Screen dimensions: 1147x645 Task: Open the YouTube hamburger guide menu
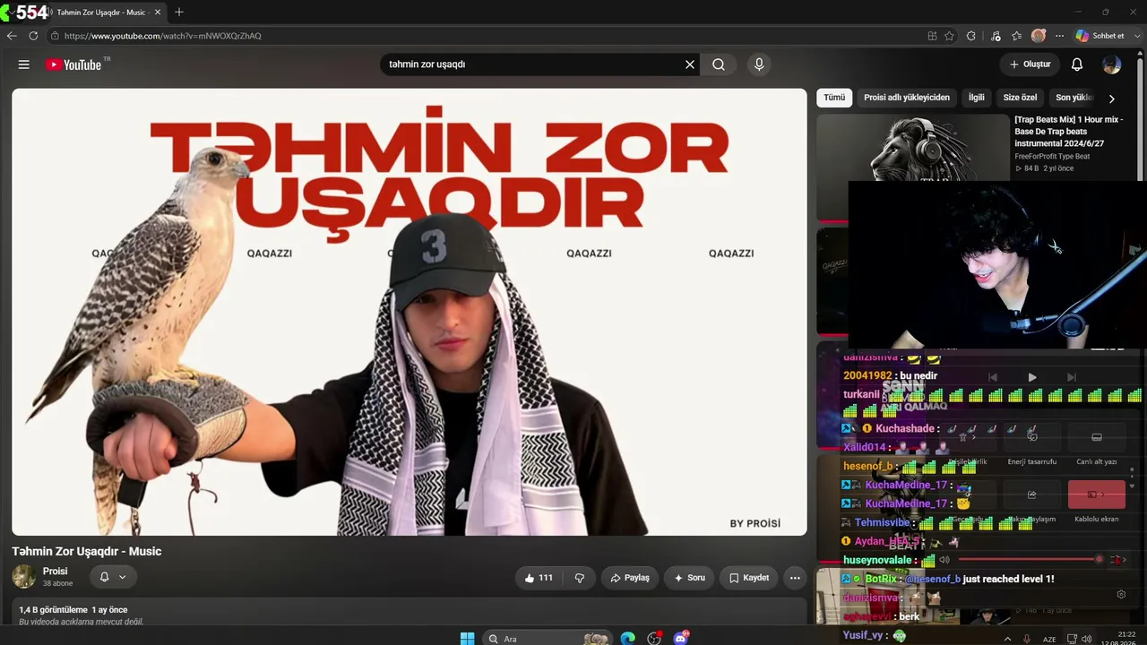click(24, 64)
